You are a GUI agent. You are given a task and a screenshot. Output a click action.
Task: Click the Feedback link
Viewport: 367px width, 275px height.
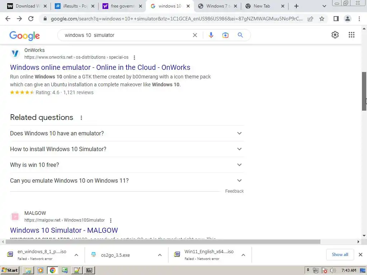[234, 191]
